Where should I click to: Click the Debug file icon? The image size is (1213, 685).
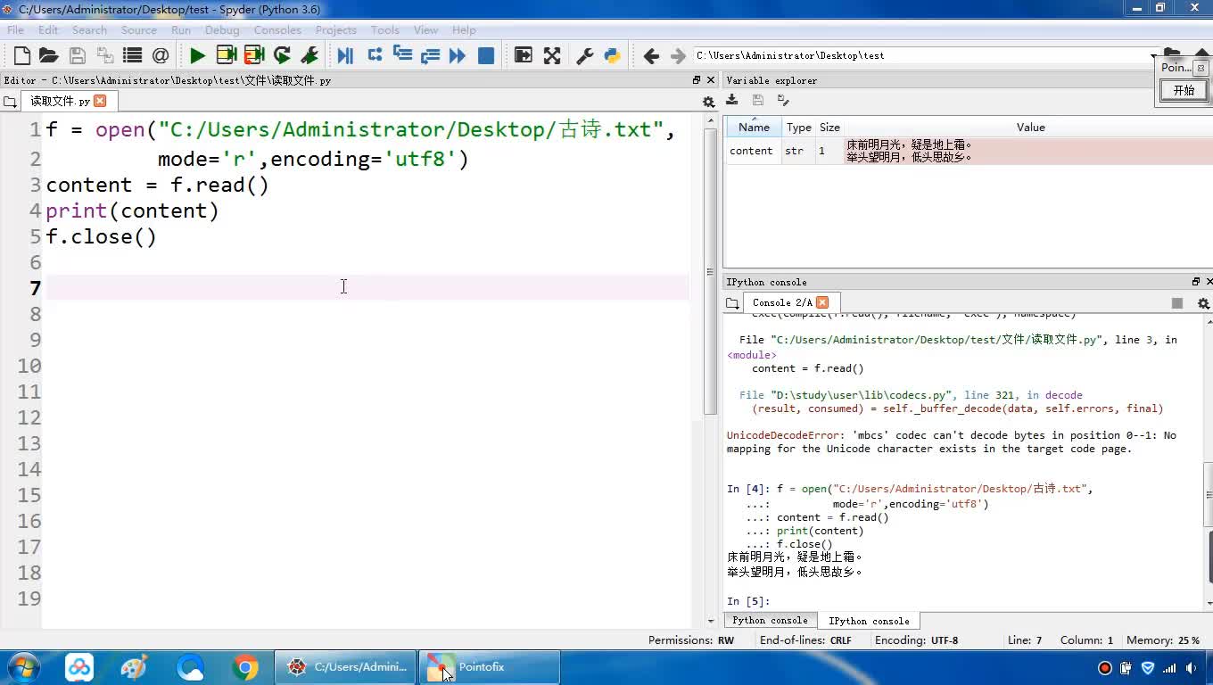click(345, 56)
